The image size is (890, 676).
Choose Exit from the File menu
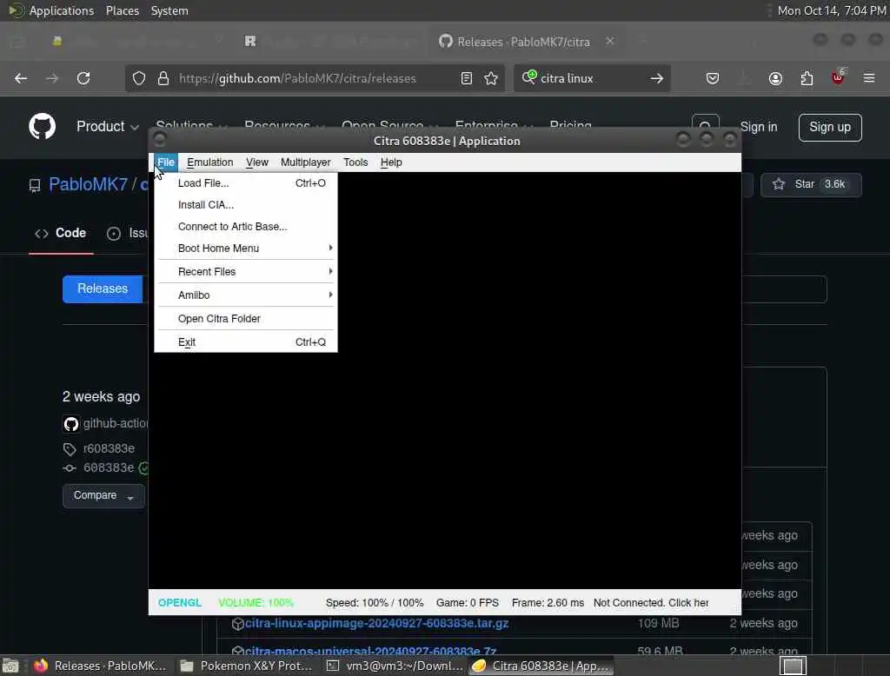[x=246, y=342]
